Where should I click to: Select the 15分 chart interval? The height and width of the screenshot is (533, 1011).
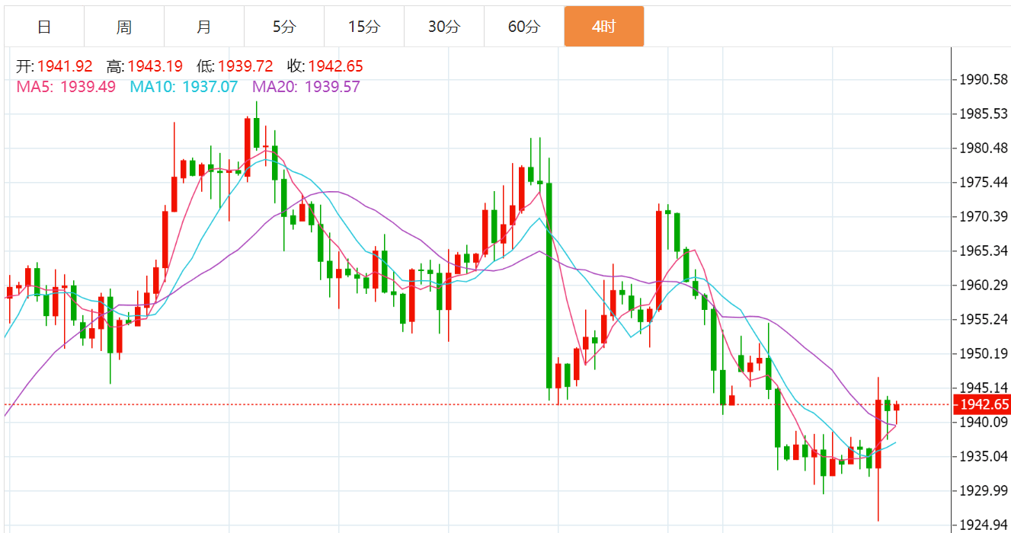click(x=363, y=27)
